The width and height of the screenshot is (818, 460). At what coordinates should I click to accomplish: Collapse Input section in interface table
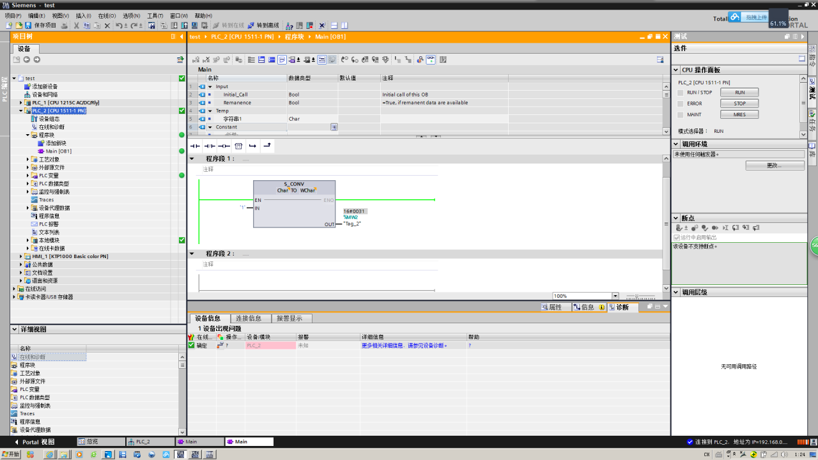(210, 86)
